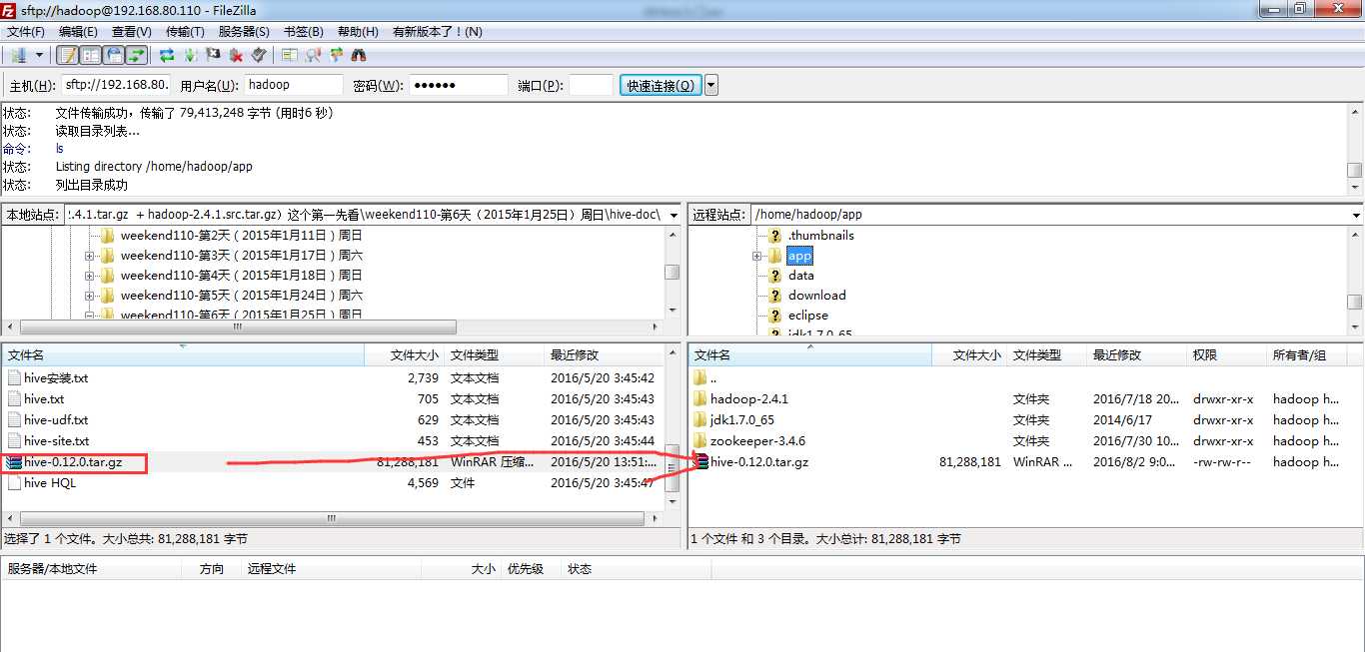The width and height of the screenshot is (1365, 652).
Task: Focus the 端口 port field
Action: pos(591,85)
